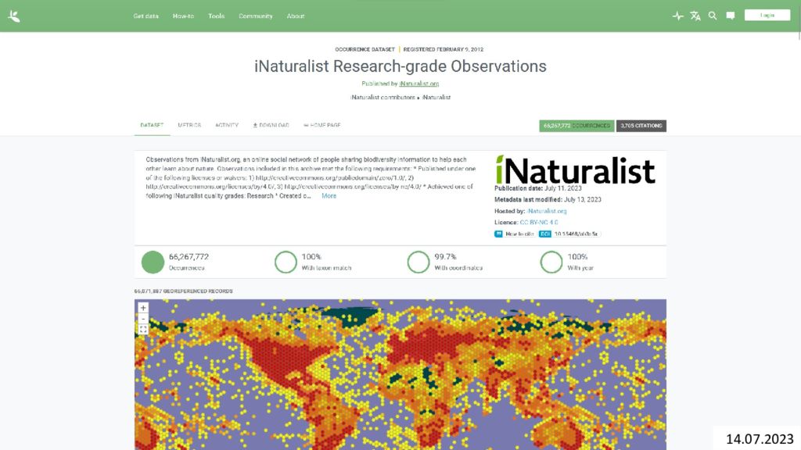This screenshot has width=801, height=450.
Task: Follow the Published by iNaturalist.org link
Action: (x=419, y=84)
